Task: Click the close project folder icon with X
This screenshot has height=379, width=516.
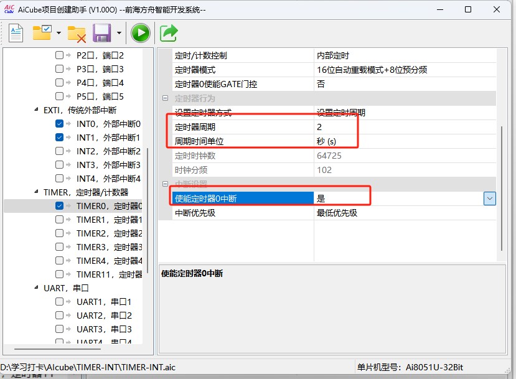Action: coord(77,34)
